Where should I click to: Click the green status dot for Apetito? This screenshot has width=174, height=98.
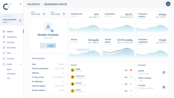click(x=131, y=91)
